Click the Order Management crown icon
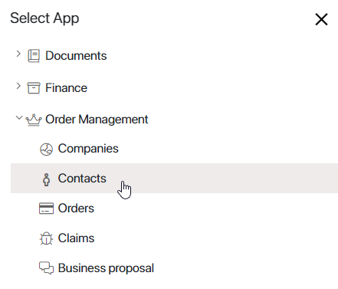Screen dimensions: 338x289 click(34, 120)
